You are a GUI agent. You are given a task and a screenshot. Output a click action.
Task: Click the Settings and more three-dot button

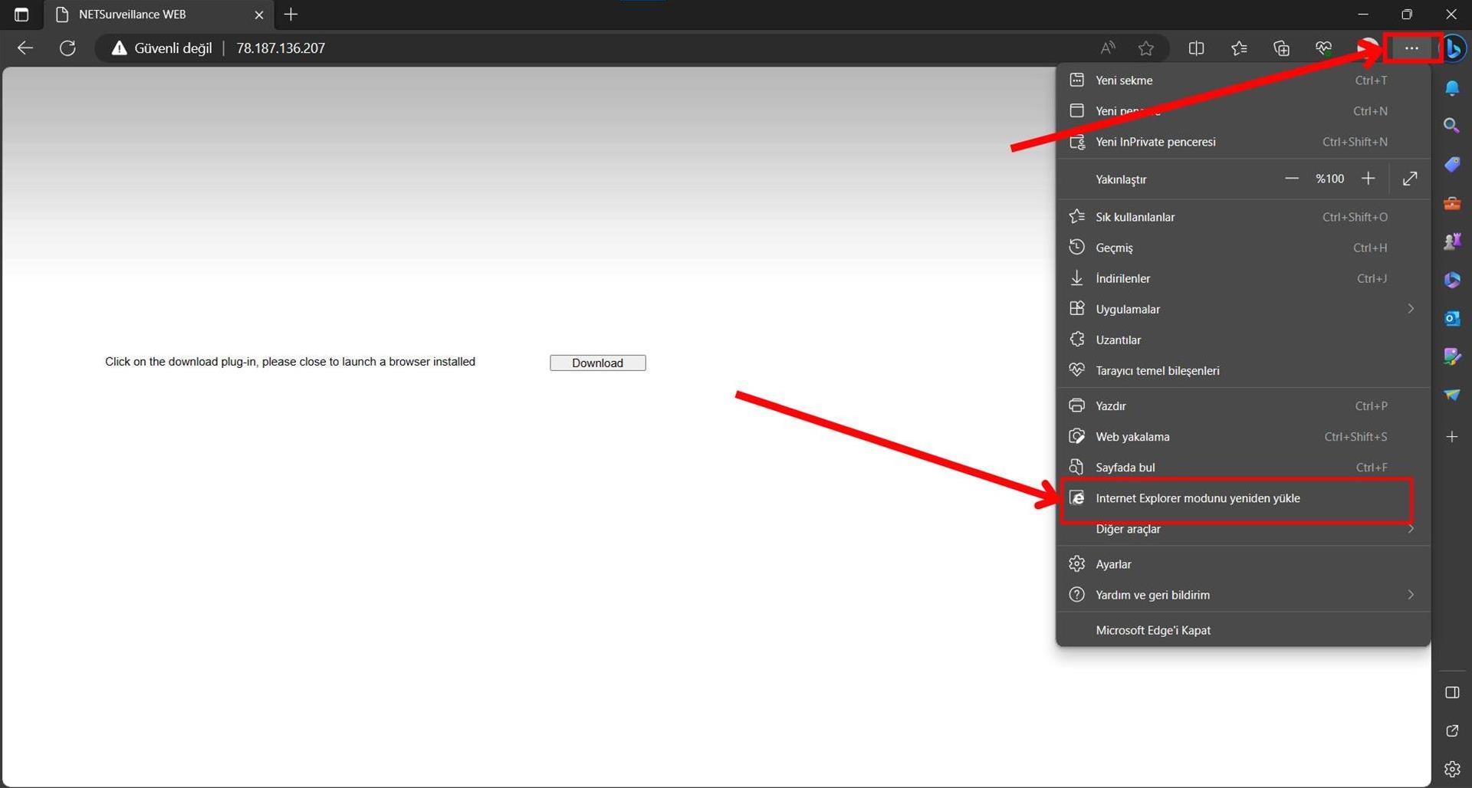coord(1411,48)
